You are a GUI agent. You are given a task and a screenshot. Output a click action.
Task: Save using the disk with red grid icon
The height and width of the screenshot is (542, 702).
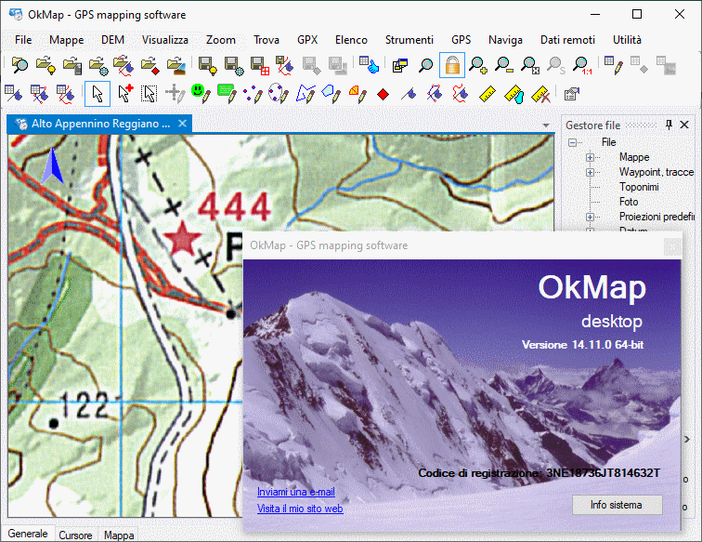(x=260, y=65)
